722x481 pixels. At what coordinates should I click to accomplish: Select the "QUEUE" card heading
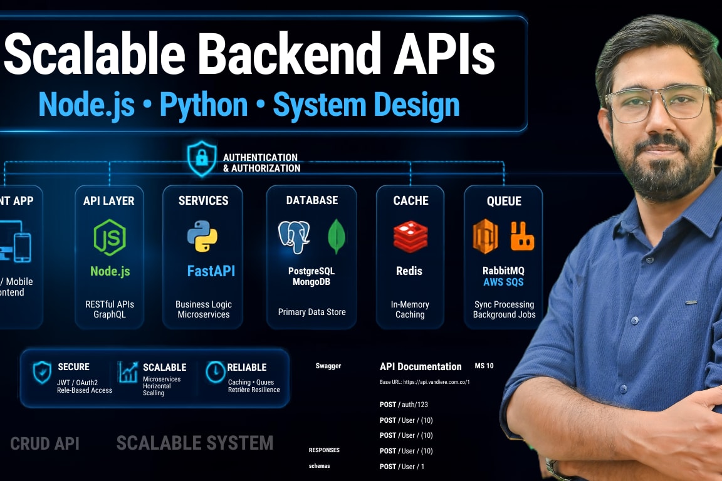pyautogui.click(x=504, y=201)
